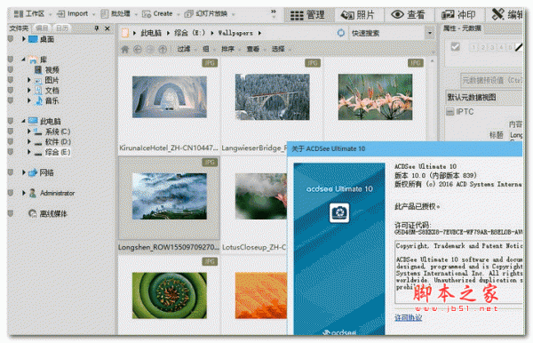Collapse the IPTC metadata section

pyautogui.click(x=450, y=112)
